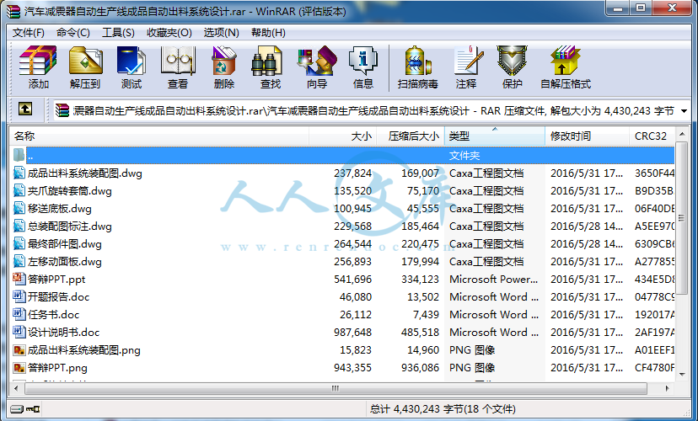Click the 注释 (Comment) toolbar icon
Image resolution: width=698 pixels, height=421 pixels.
pyautogui.click(x=467, y=60)
